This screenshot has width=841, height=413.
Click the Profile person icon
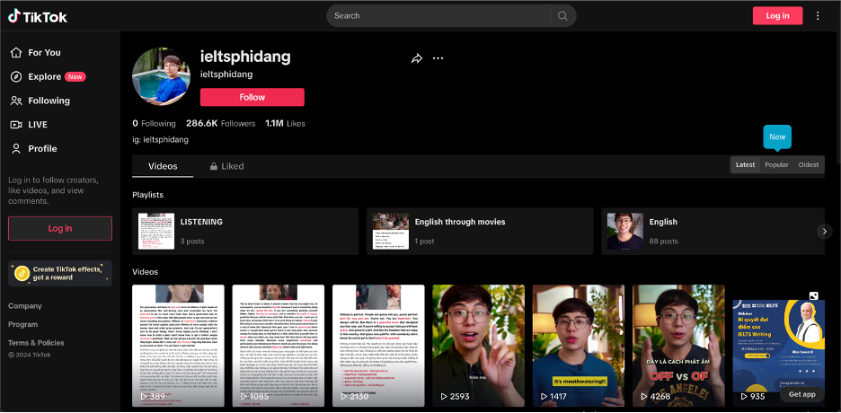pos(16,149)
